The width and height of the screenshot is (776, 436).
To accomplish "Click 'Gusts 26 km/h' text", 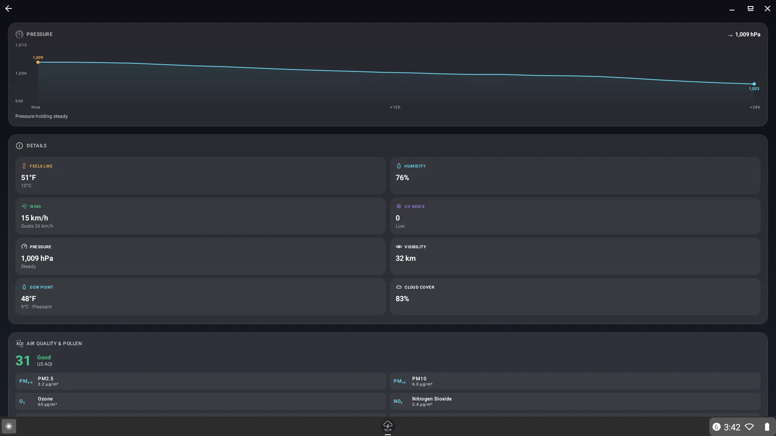I will (x=37, y=226).
